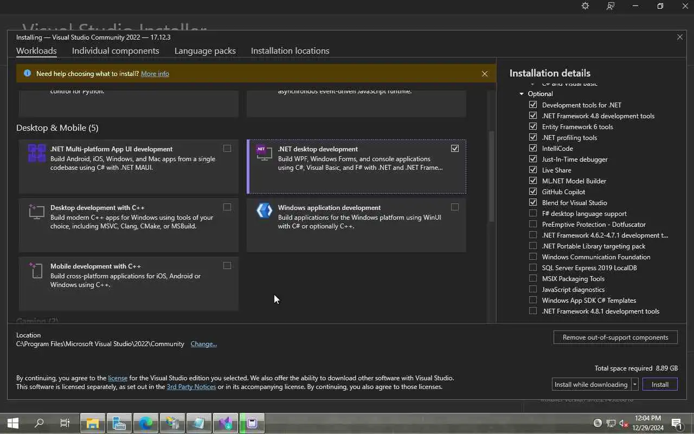This screenshot has height=434, width=694.
Task: Check MSIX Packaging Tools
Action: click(533, 278)
